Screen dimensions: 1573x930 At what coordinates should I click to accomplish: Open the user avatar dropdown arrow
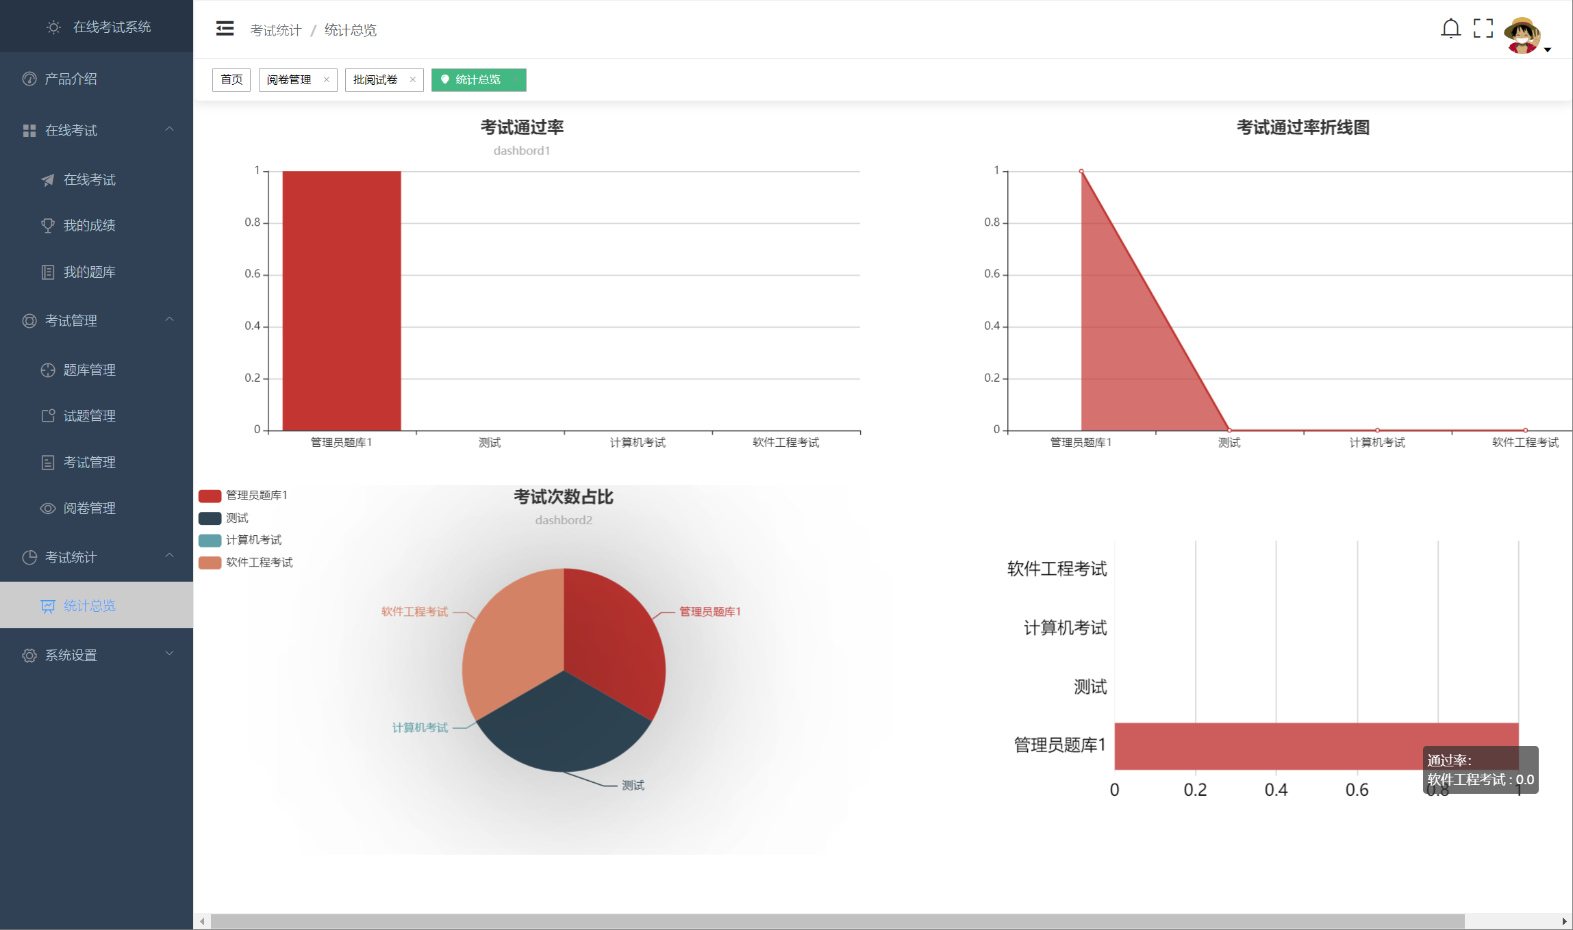(x=1548, y=49)
